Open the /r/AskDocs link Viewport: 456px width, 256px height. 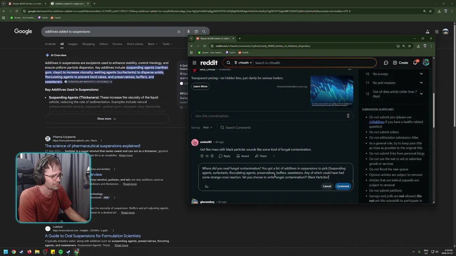pyautogui.click(x=377, y=122)
